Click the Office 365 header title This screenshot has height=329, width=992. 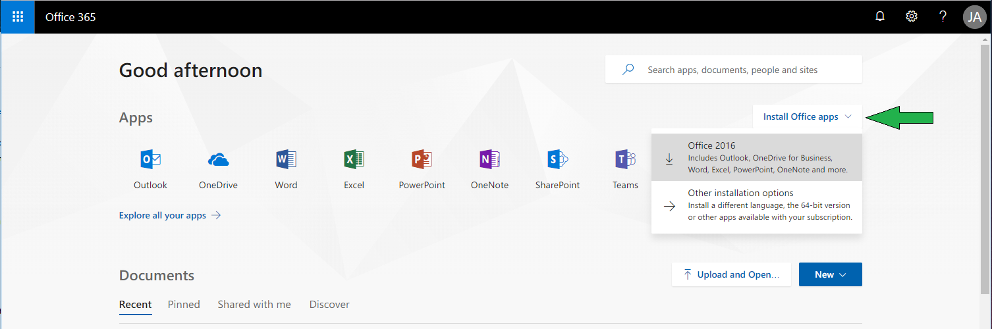70,17
